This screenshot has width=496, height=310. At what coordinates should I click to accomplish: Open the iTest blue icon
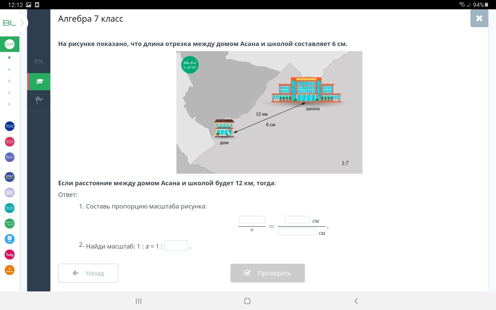(10, 239)
